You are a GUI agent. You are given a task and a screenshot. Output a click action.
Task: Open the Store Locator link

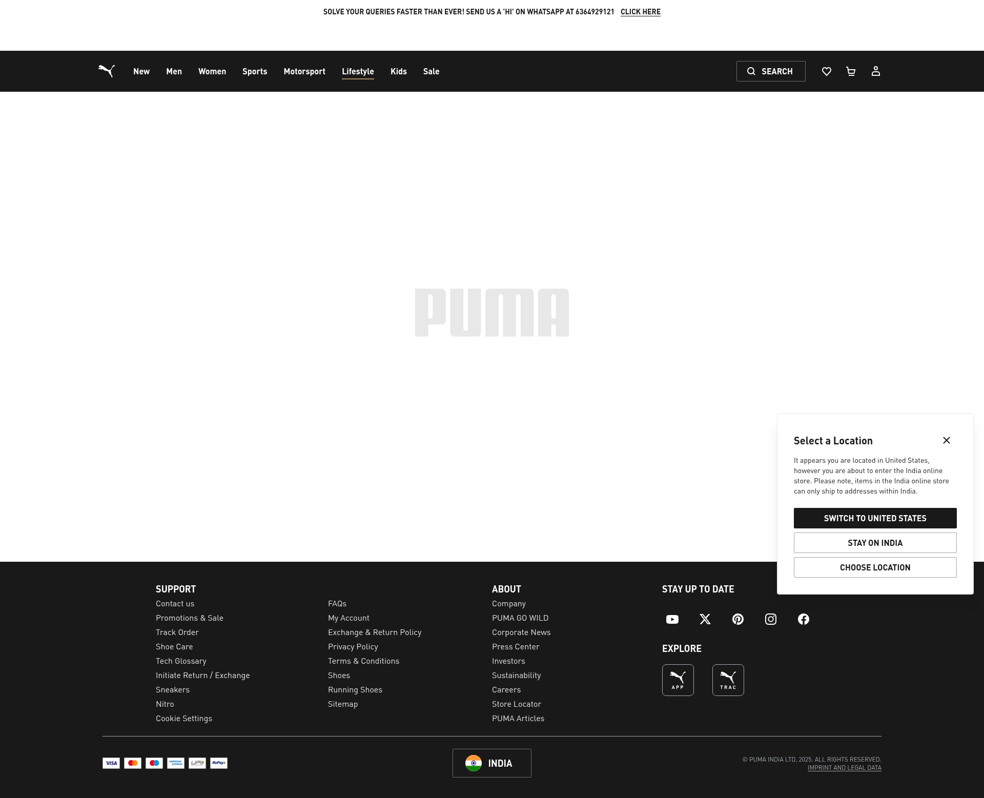517,704
